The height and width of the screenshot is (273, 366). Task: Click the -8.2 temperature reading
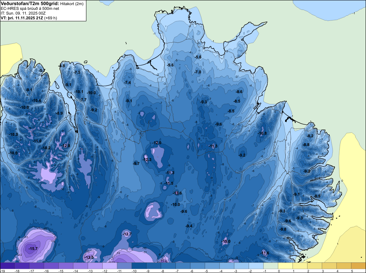pyautogui.click(x=310, y=136)
